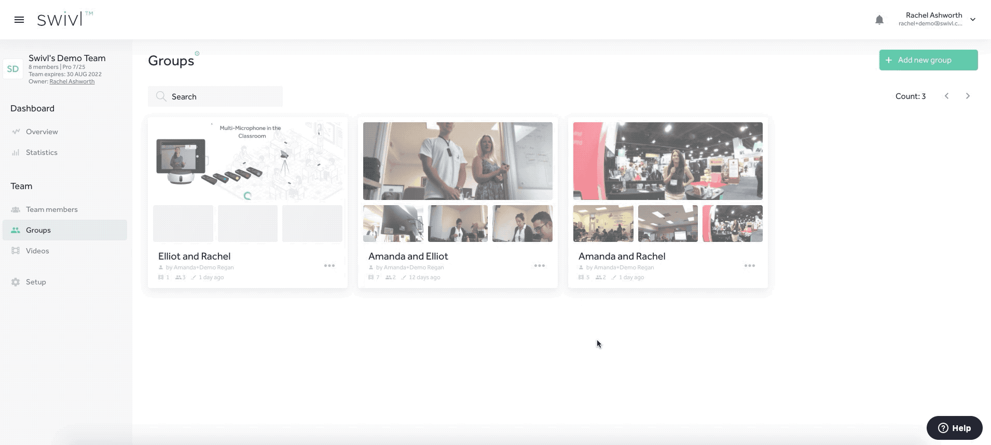Open Overview in the sidebar
The height and width of the screenshot is (445, 991).
[42, 132]
